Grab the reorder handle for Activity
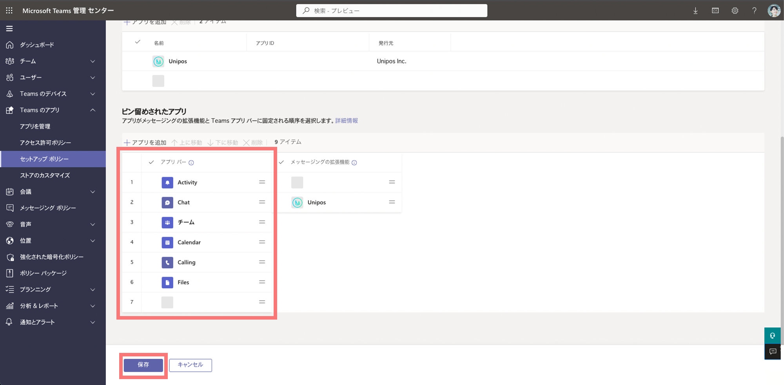Image resolution: width=784 pixels, height=385 pixels. coord(262,182)
